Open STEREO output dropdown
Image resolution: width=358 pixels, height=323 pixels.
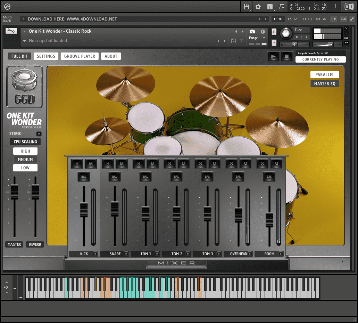[x=39, y=134]
